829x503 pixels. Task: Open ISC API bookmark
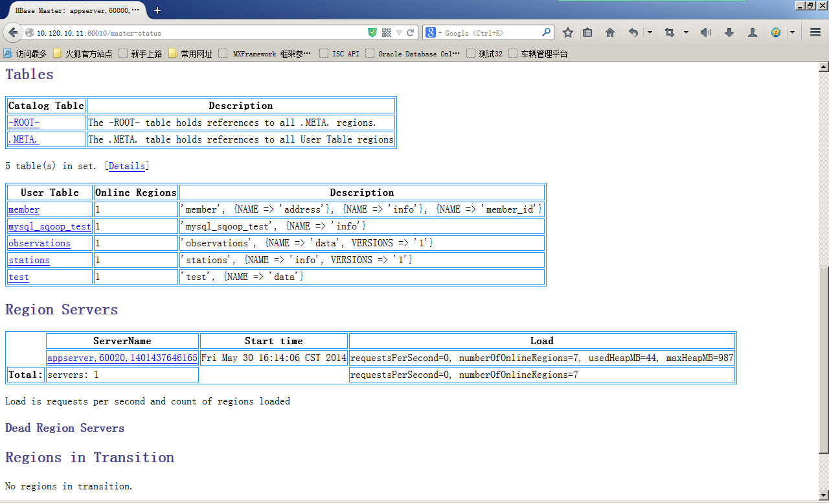(340, 54)
